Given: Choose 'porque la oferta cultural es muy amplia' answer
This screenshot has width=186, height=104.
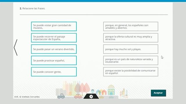Looking at the screenshot, I should tap(130, 38).
